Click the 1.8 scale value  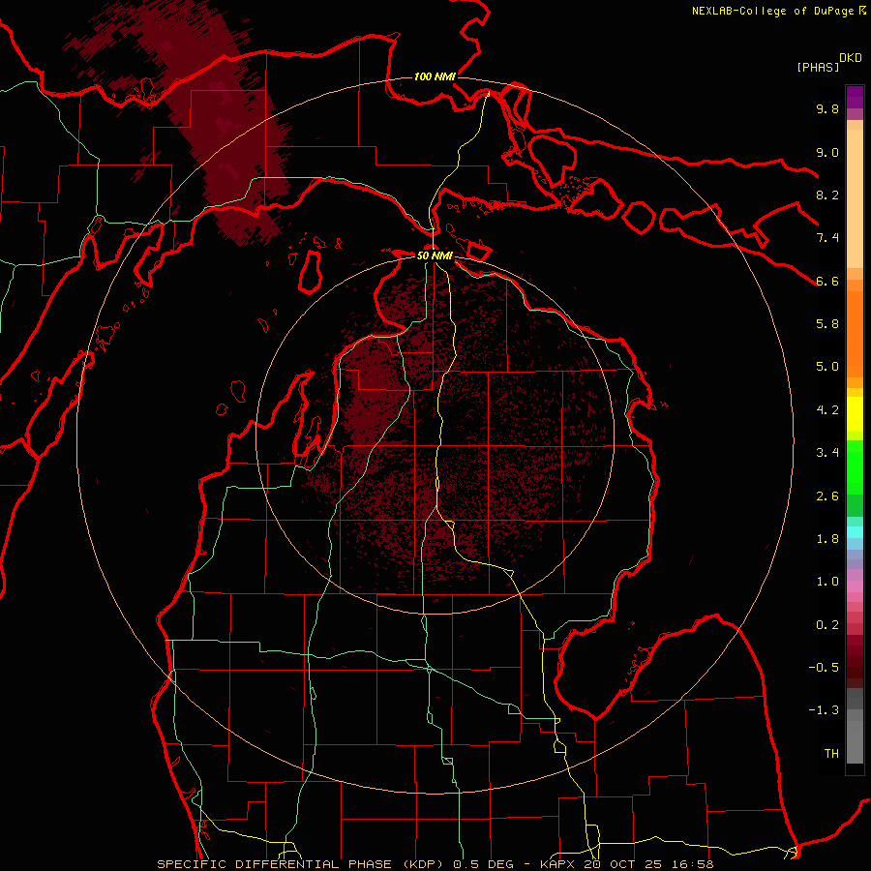(827, 539)
